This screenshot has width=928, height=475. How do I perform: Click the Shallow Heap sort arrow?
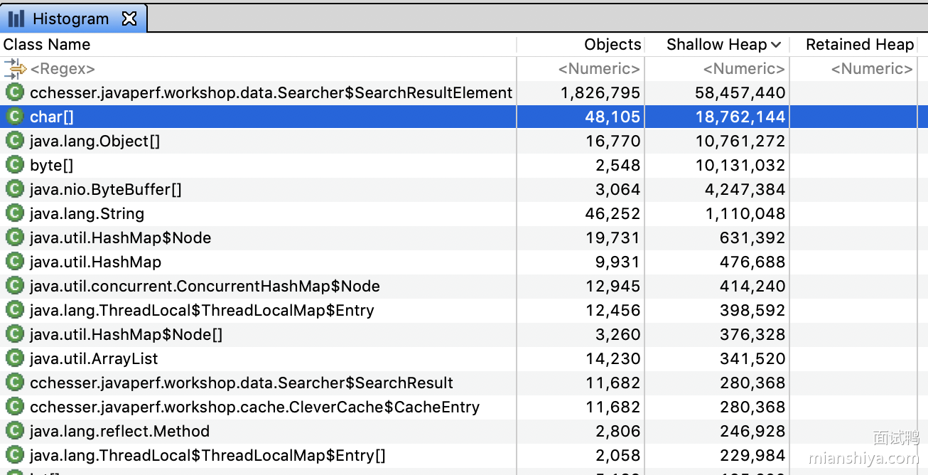point(776,45)
